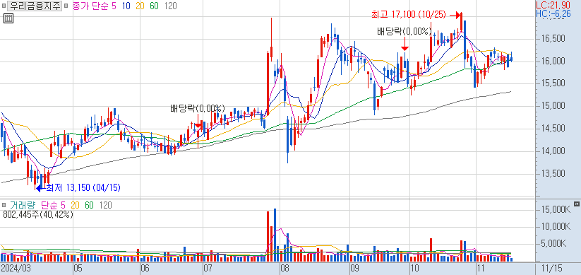The image size is (581, 275).
Task: Click the LC:21,90 value
Action: (553, 5)
